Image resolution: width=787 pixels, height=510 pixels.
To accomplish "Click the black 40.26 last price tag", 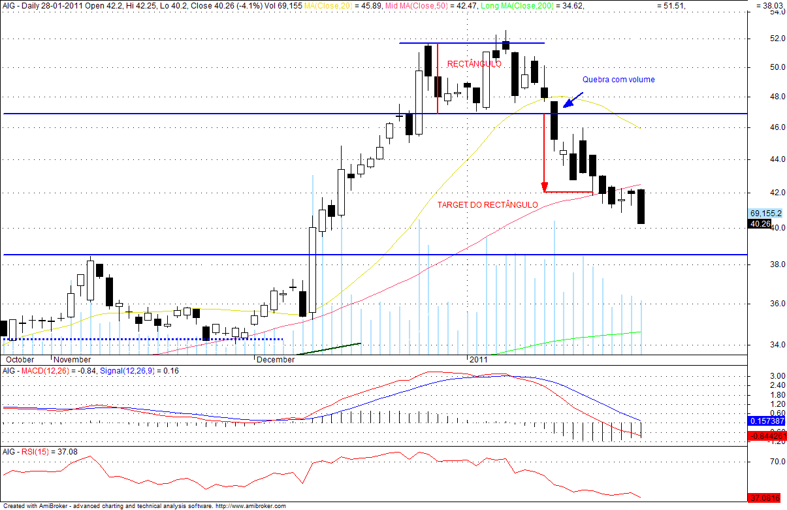I will [760, 224].
